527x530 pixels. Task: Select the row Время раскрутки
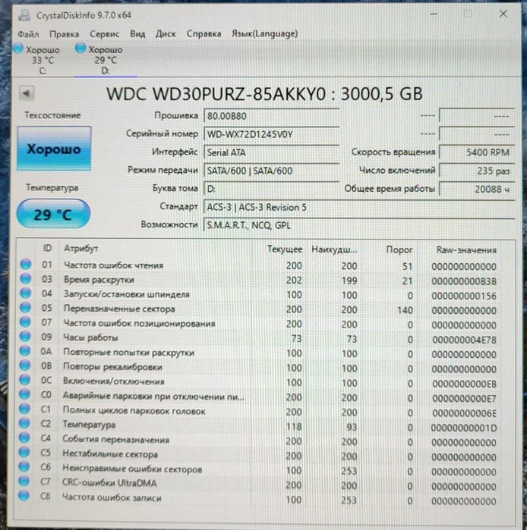(259, 281)
